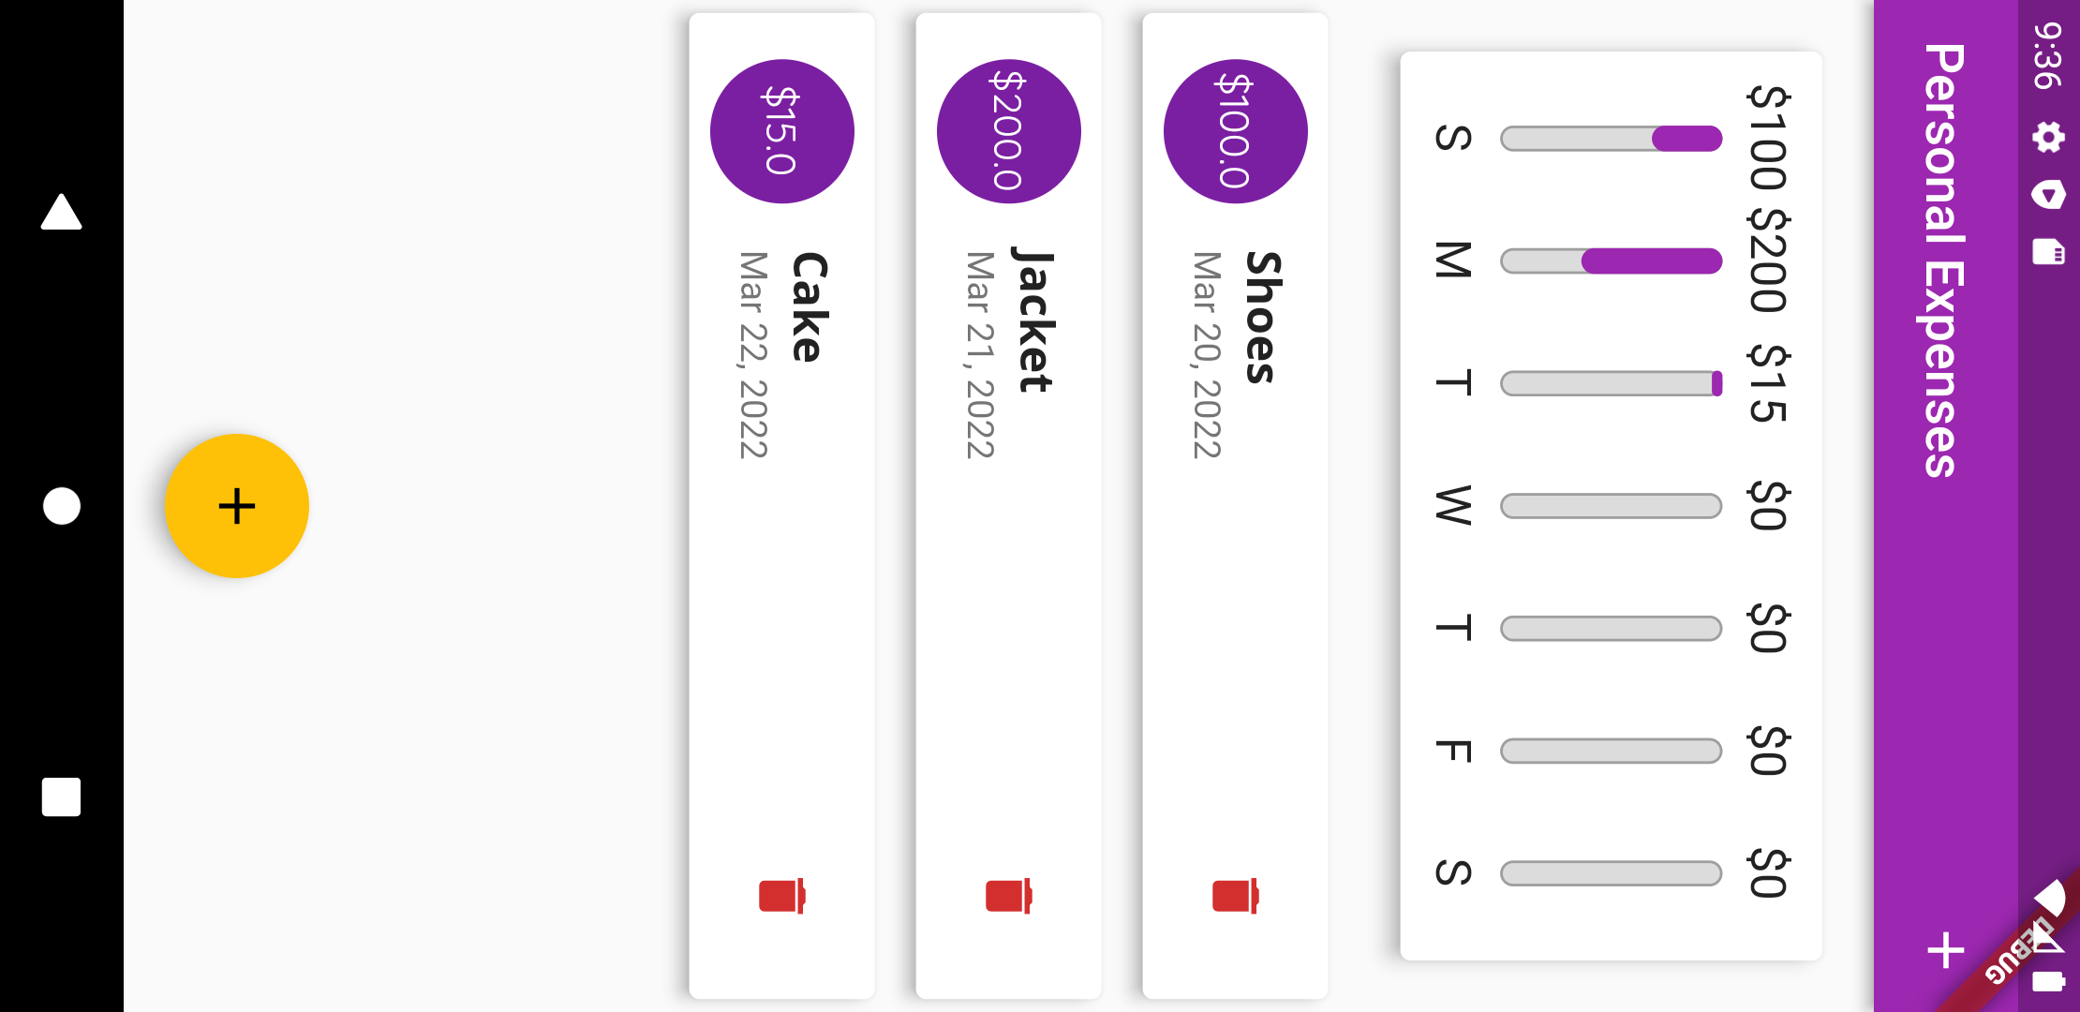The height and width of the screenshot is (1012, 2080).
Task: Select Sunday's $100 bar in the chart
Action: click(1611, 139)
